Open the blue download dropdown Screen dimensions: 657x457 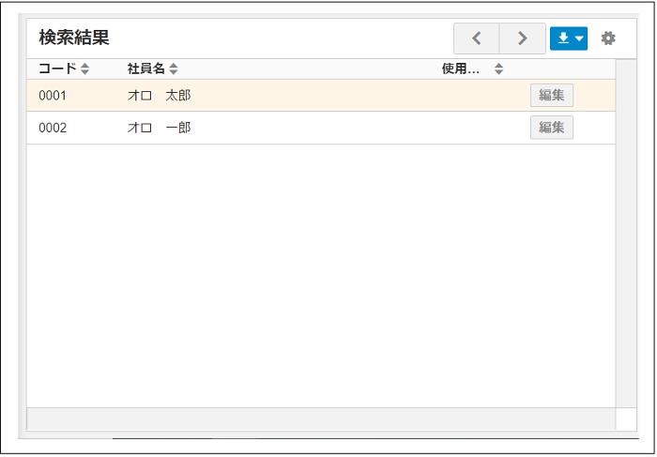(569, 38)
